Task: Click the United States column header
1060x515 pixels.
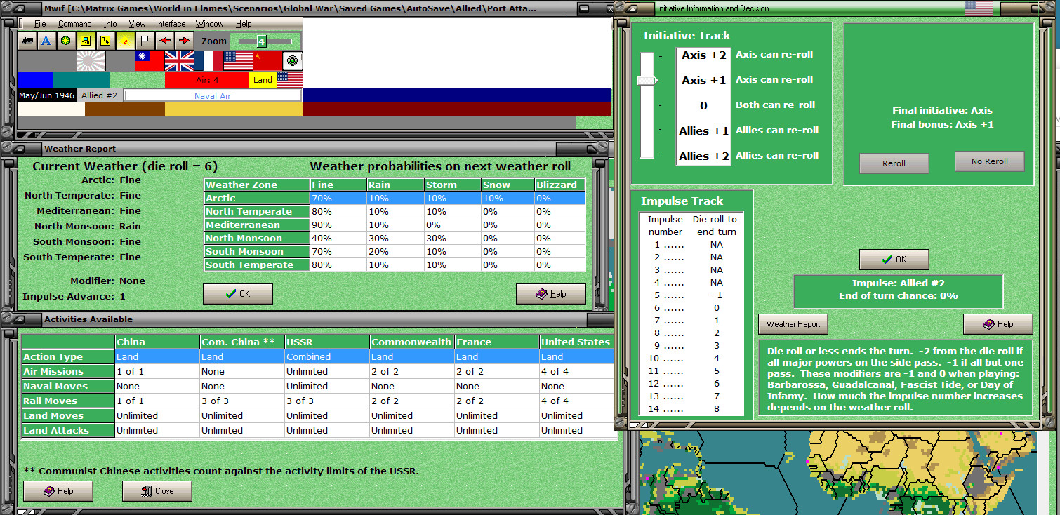Action: 576,342
